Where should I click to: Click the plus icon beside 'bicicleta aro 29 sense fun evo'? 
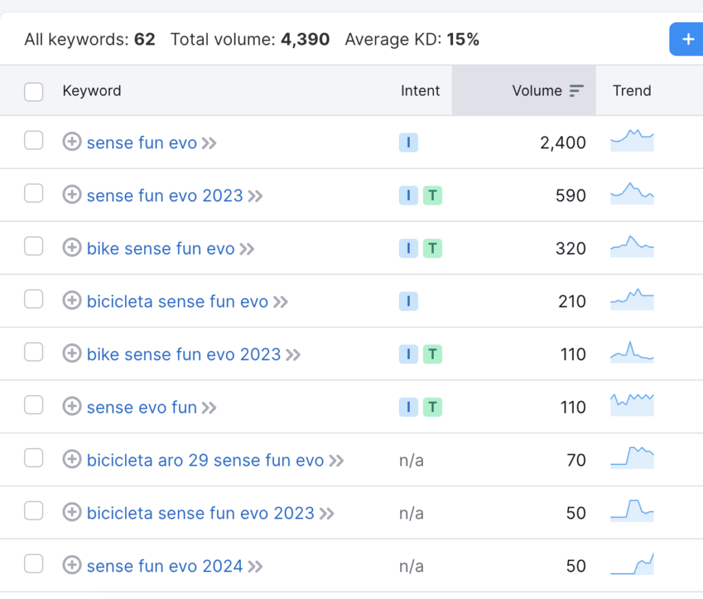71,460
